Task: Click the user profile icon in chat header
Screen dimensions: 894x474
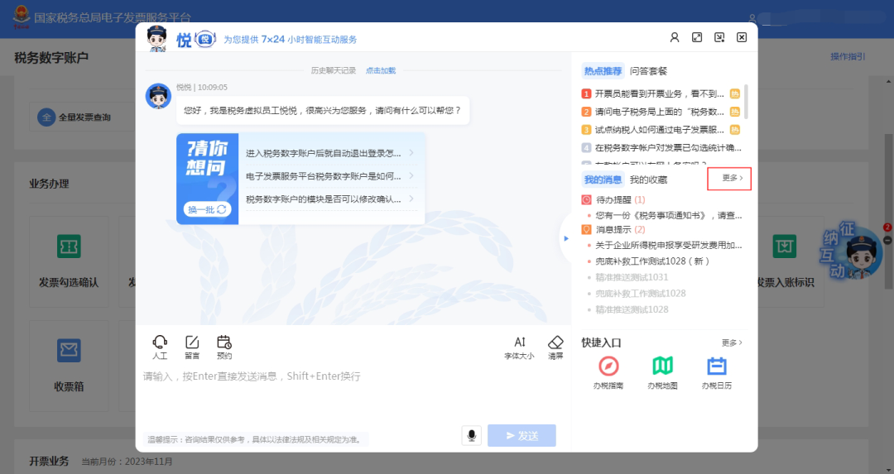Action: [x=675, y=37]
